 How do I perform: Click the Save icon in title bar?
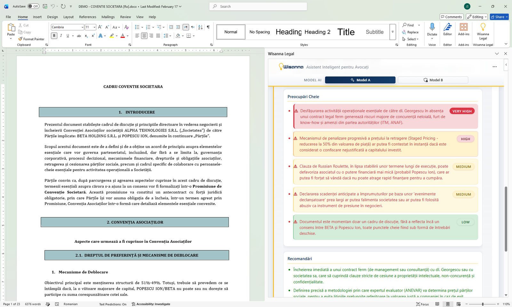(45, 6)
